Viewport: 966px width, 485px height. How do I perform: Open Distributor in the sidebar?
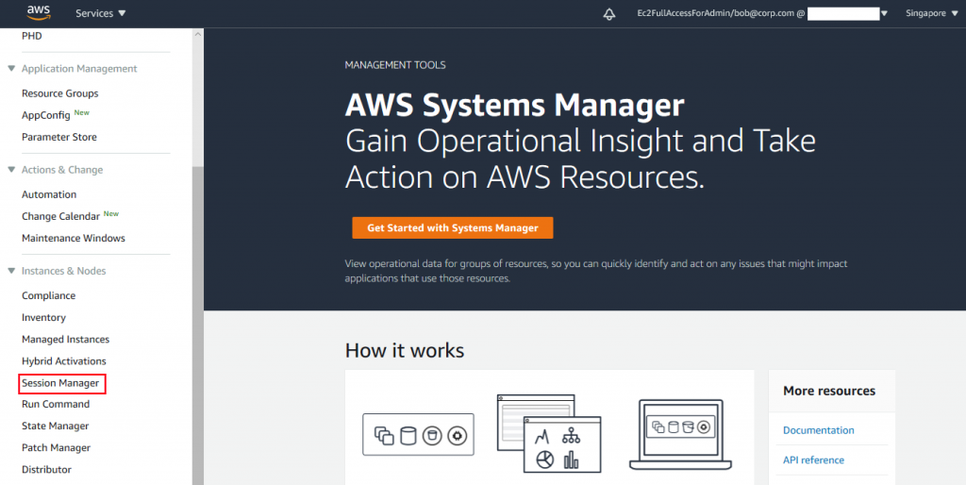pos(47,470)
